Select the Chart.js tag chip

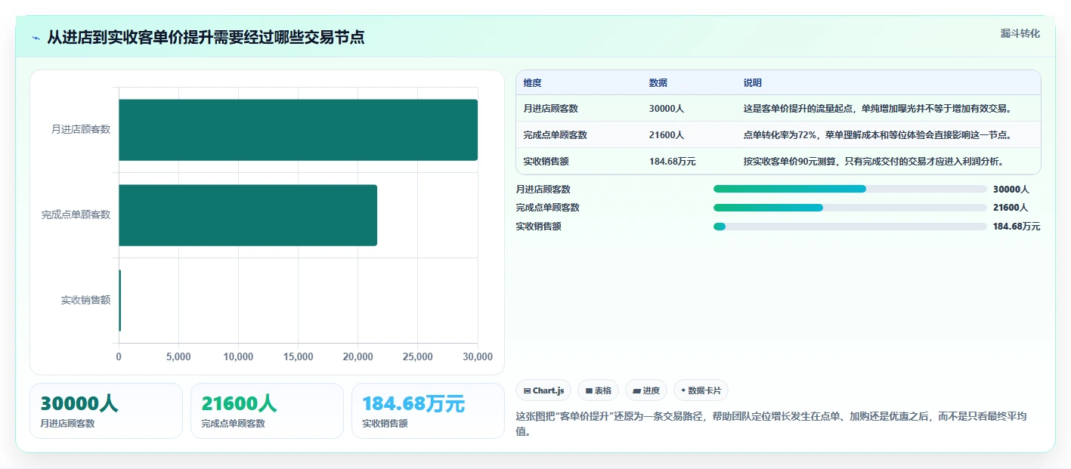543,390
